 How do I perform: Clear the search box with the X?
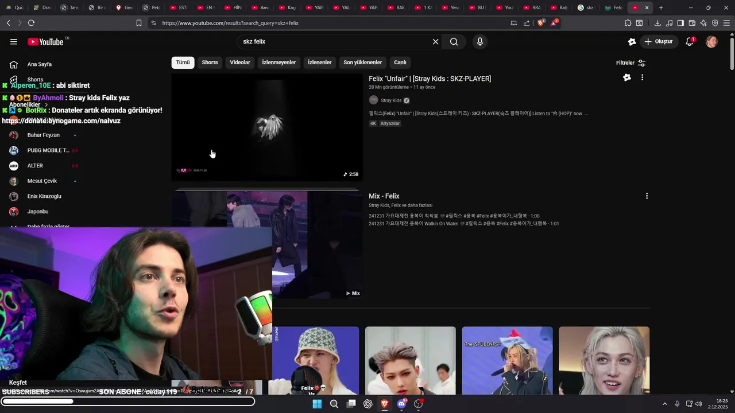pyautogui.click(x=435, y=41)
